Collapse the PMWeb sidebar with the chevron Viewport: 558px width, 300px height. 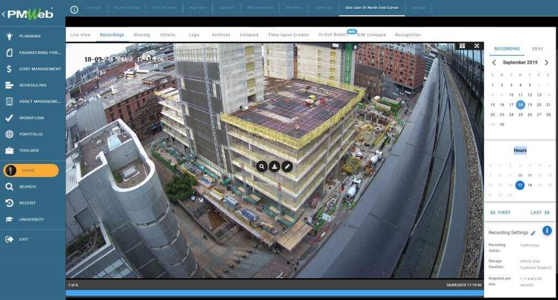tap(3, 14)
